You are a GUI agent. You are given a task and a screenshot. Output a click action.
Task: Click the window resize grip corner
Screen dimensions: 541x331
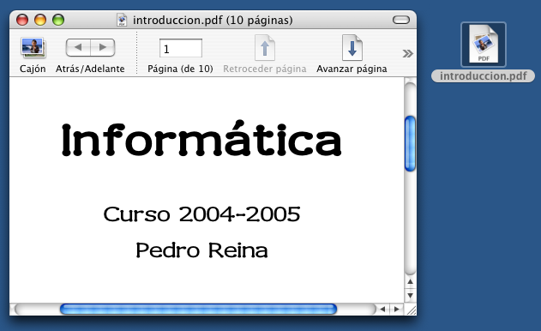tap(411, 310)
